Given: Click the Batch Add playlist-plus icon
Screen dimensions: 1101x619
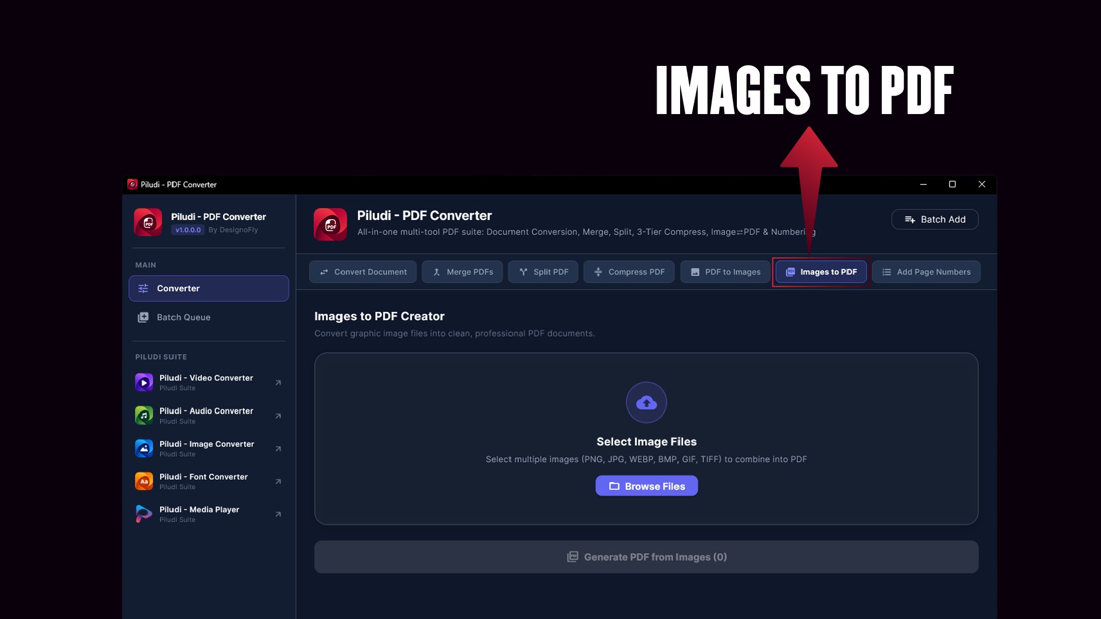Looking at the screenshot, I should (x=910, y=220).
